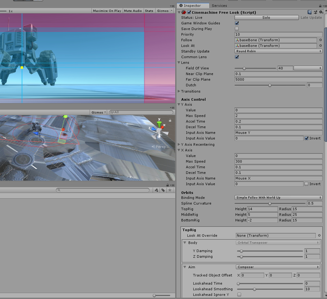Click Gizmos button in Game view

pos(163,11)
